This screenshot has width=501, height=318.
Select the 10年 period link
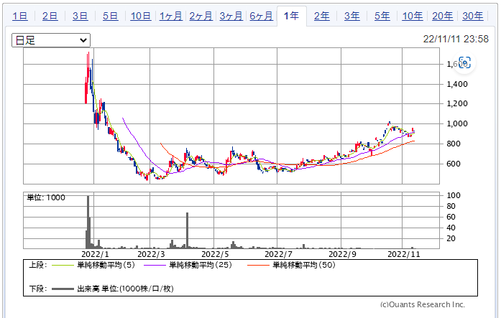point(413,16)
